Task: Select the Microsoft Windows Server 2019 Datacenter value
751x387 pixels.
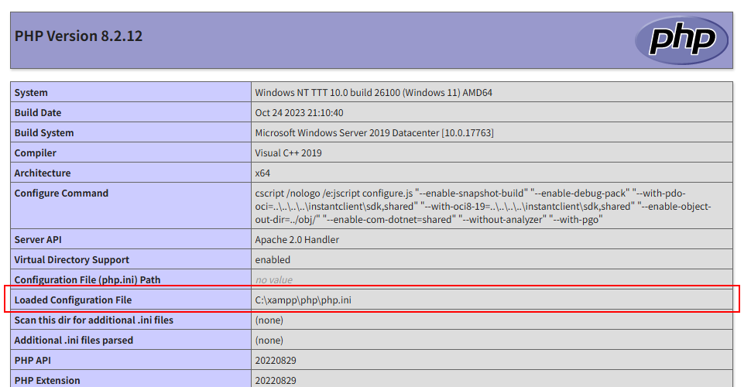Action: coord(374,133)
